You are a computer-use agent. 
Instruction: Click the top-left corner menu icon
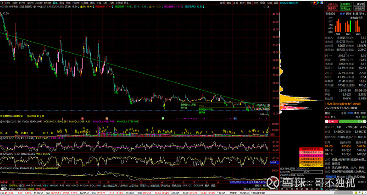click(x=2, y=2)
